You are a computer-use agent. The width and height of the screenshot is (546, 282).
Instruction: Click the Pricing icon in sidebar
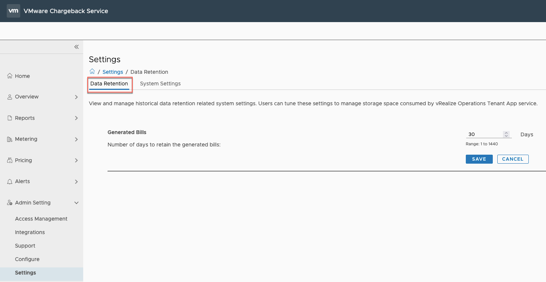(x=10, y=160)
